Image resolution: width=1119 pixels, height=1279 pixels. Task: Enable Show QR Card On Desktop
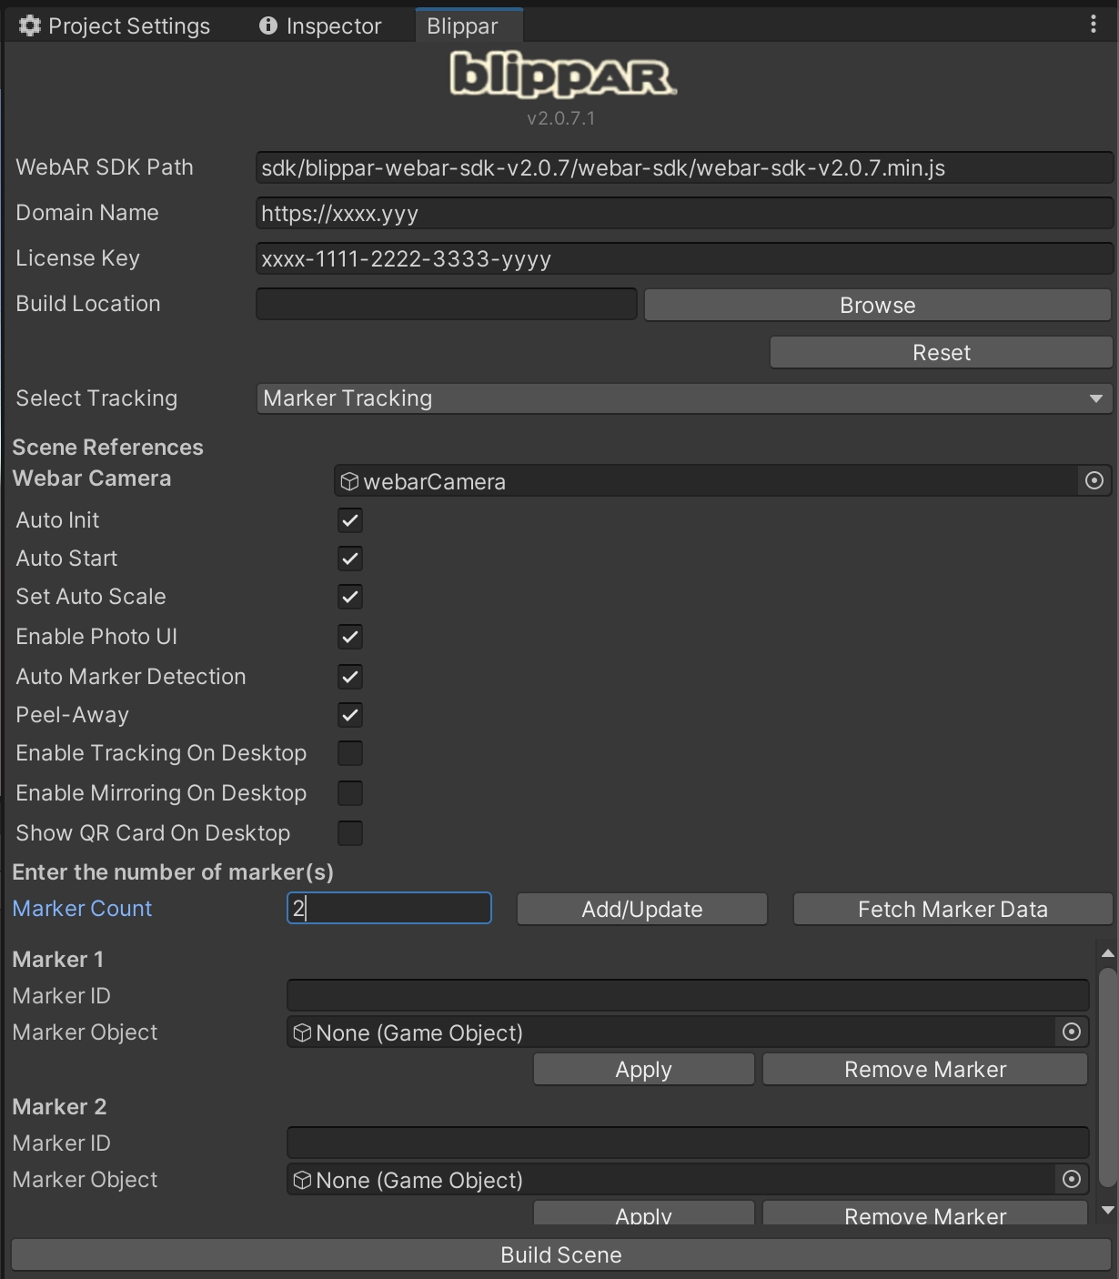tap(350, 833)
